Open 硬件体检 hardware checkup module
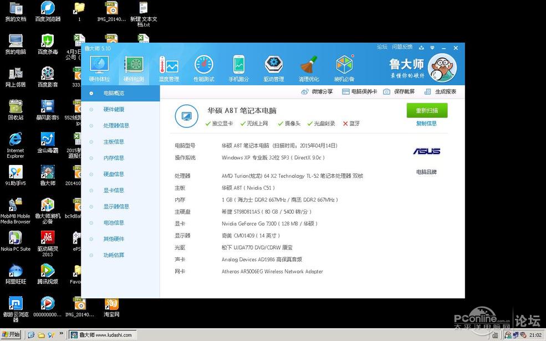The height and width of the screenshot is (341, 546). [x=100, y=69]
